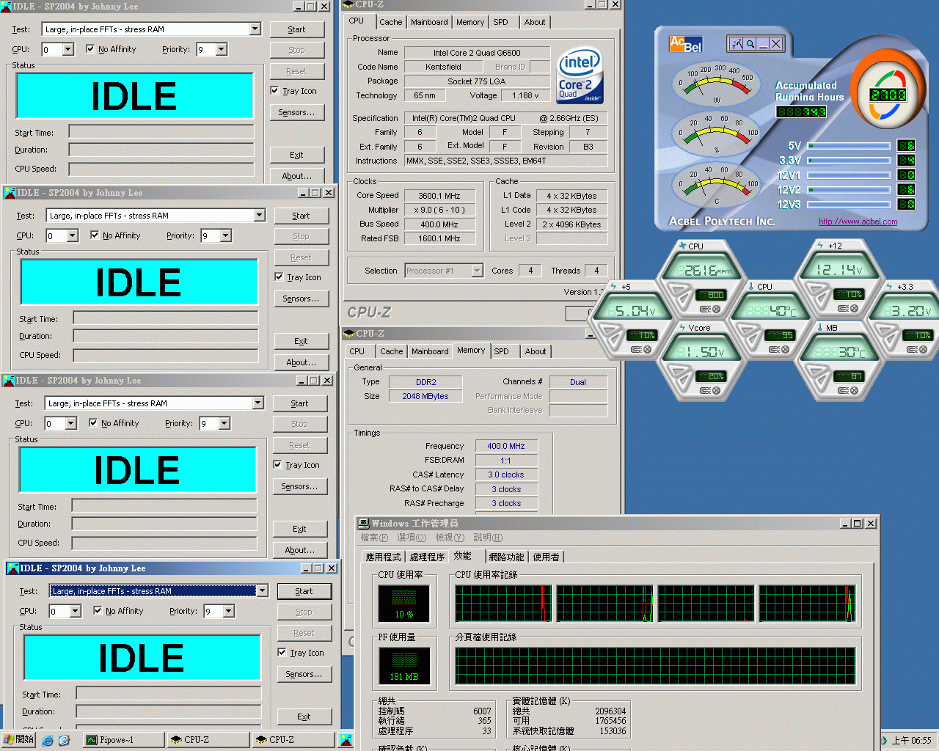939x751 pixels.
Task: Open Test dropdown in topmost SP2004 window
Action: (x=255, y=29)
